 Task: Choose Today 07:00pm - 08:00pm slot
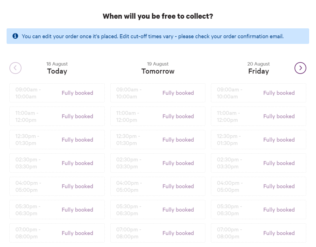(x=57, y=233)
